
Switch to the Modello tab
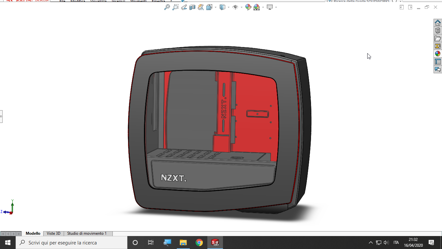click(33, 233)
